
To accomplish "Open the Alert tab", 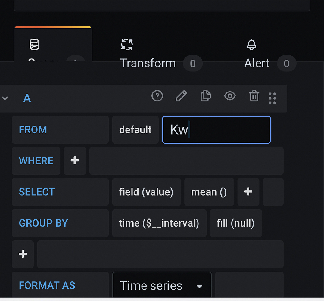I will click(257, 63).
